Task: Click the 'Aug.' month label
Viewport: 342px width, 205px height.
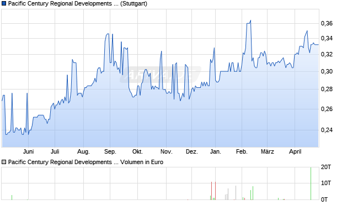Action: point(83,151)
